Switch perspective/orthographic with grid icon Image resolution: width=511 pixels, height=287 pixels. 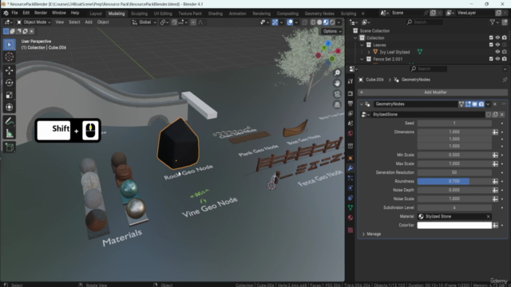pos(337,104)
